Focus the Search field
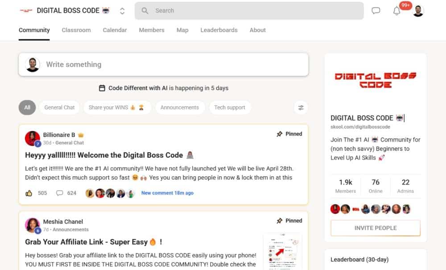This screenshot has width=446, height=270. click(x=249, y=11)
